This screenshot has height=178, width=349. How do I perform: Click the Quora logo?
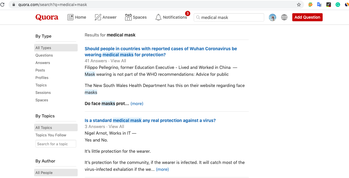(x=47, y=17)
